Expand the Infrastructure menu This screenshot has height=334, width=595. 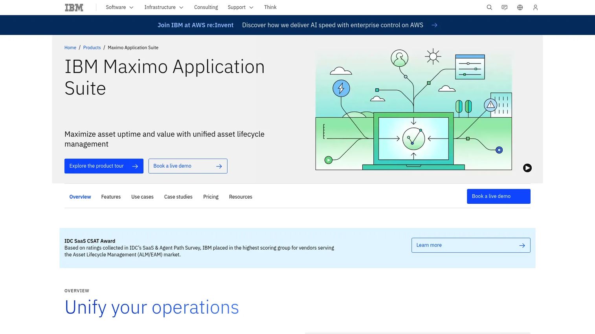[x=164, y=7]
